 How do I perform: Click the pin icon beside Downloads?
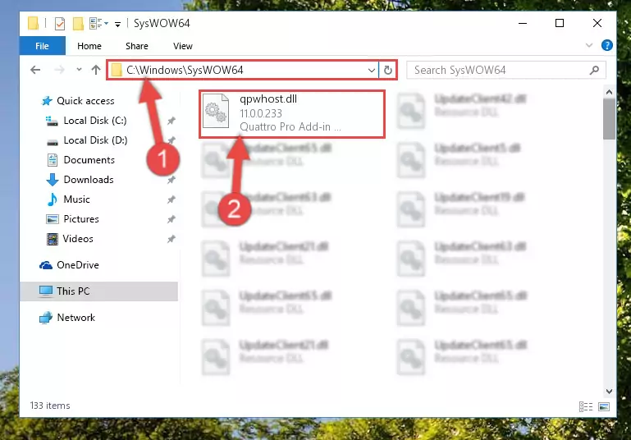coord(171,180)
